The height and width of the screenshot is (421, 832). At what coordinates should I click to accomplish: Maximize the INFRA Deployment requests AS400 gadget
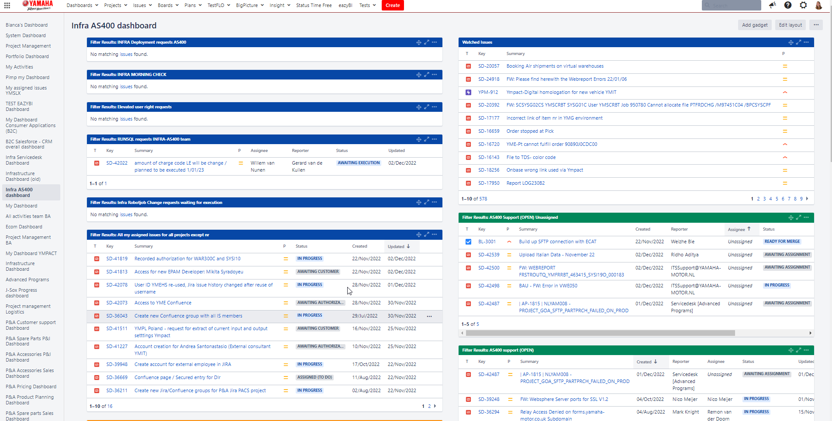(427, 42)
